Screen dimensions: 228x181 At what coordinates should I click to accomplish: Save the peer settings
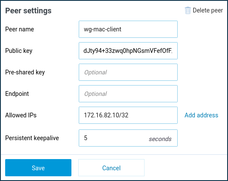[38, 168]
